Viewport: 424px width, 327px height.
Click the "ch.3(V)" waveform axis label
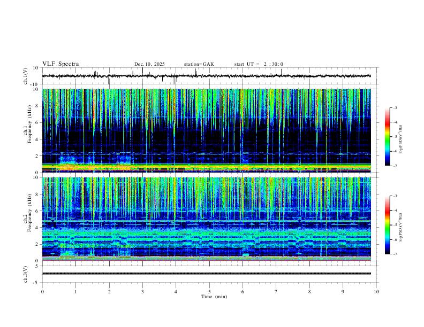pyautogui.click(x=26, y=275)
